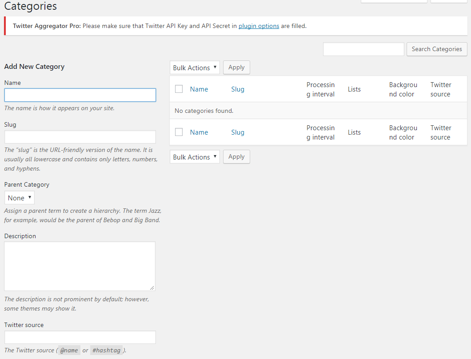Open the plugin options link

[259, 26]
